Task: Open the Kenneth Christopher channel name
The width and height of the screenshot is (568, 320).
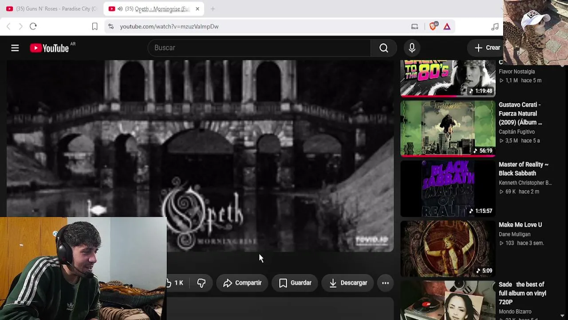Action: click(x=525, y=183)
